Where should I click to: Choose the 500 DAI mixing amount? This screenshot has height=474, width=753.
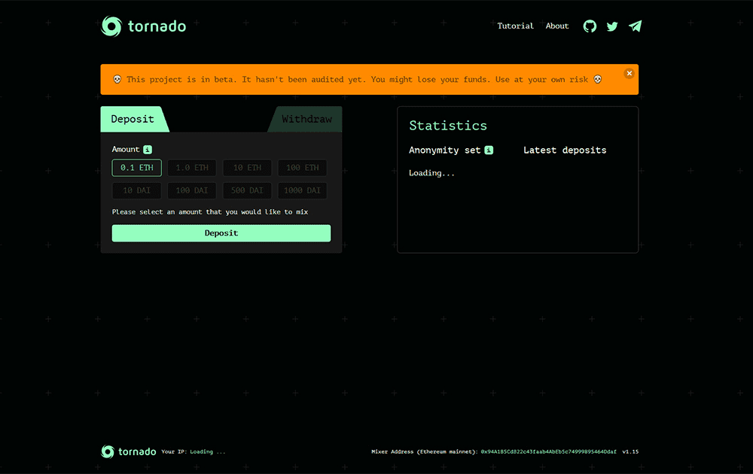[x=247, y=190]
